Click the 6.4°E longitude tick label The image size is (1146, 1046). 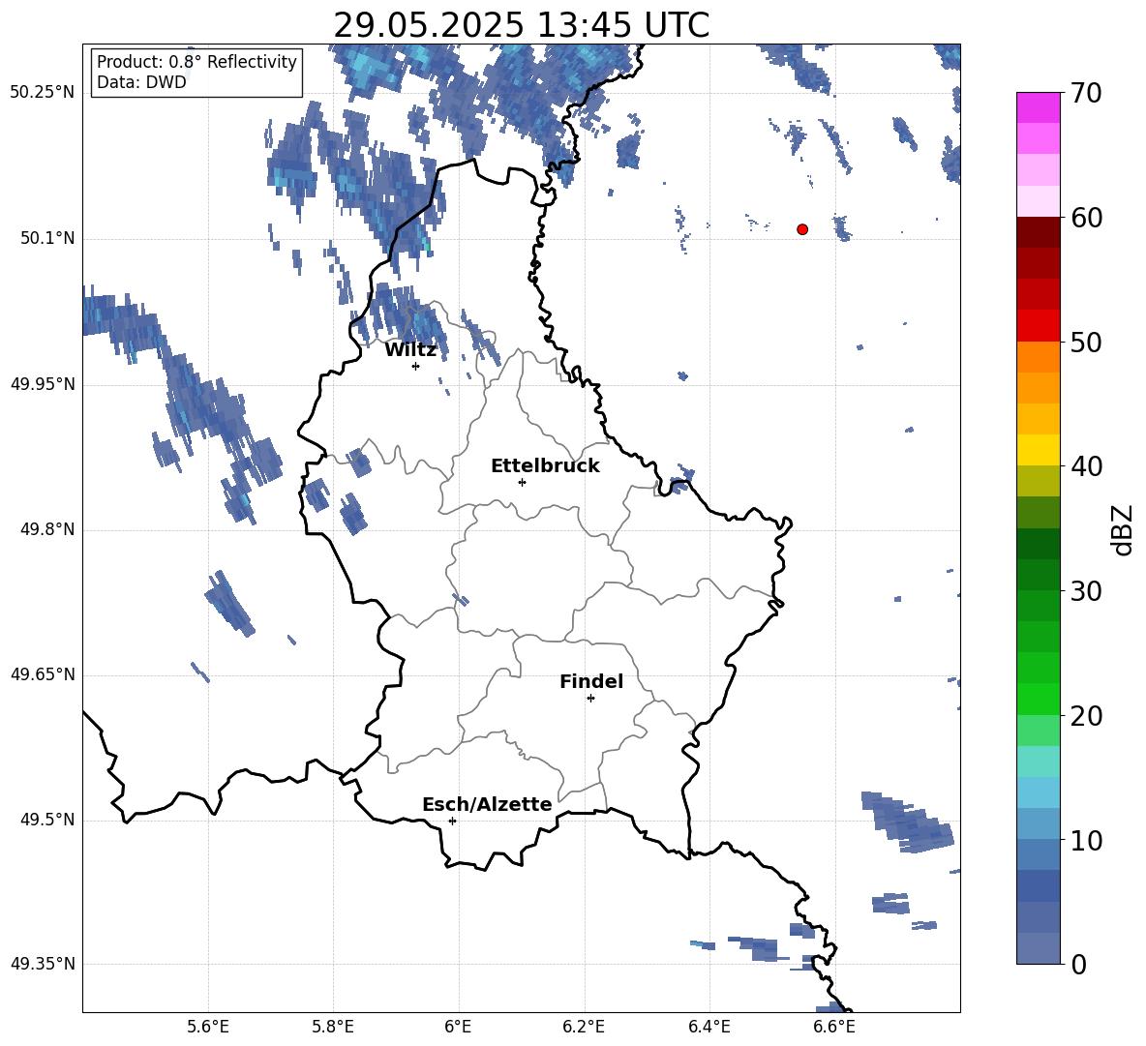click(x=709, y=1027)
